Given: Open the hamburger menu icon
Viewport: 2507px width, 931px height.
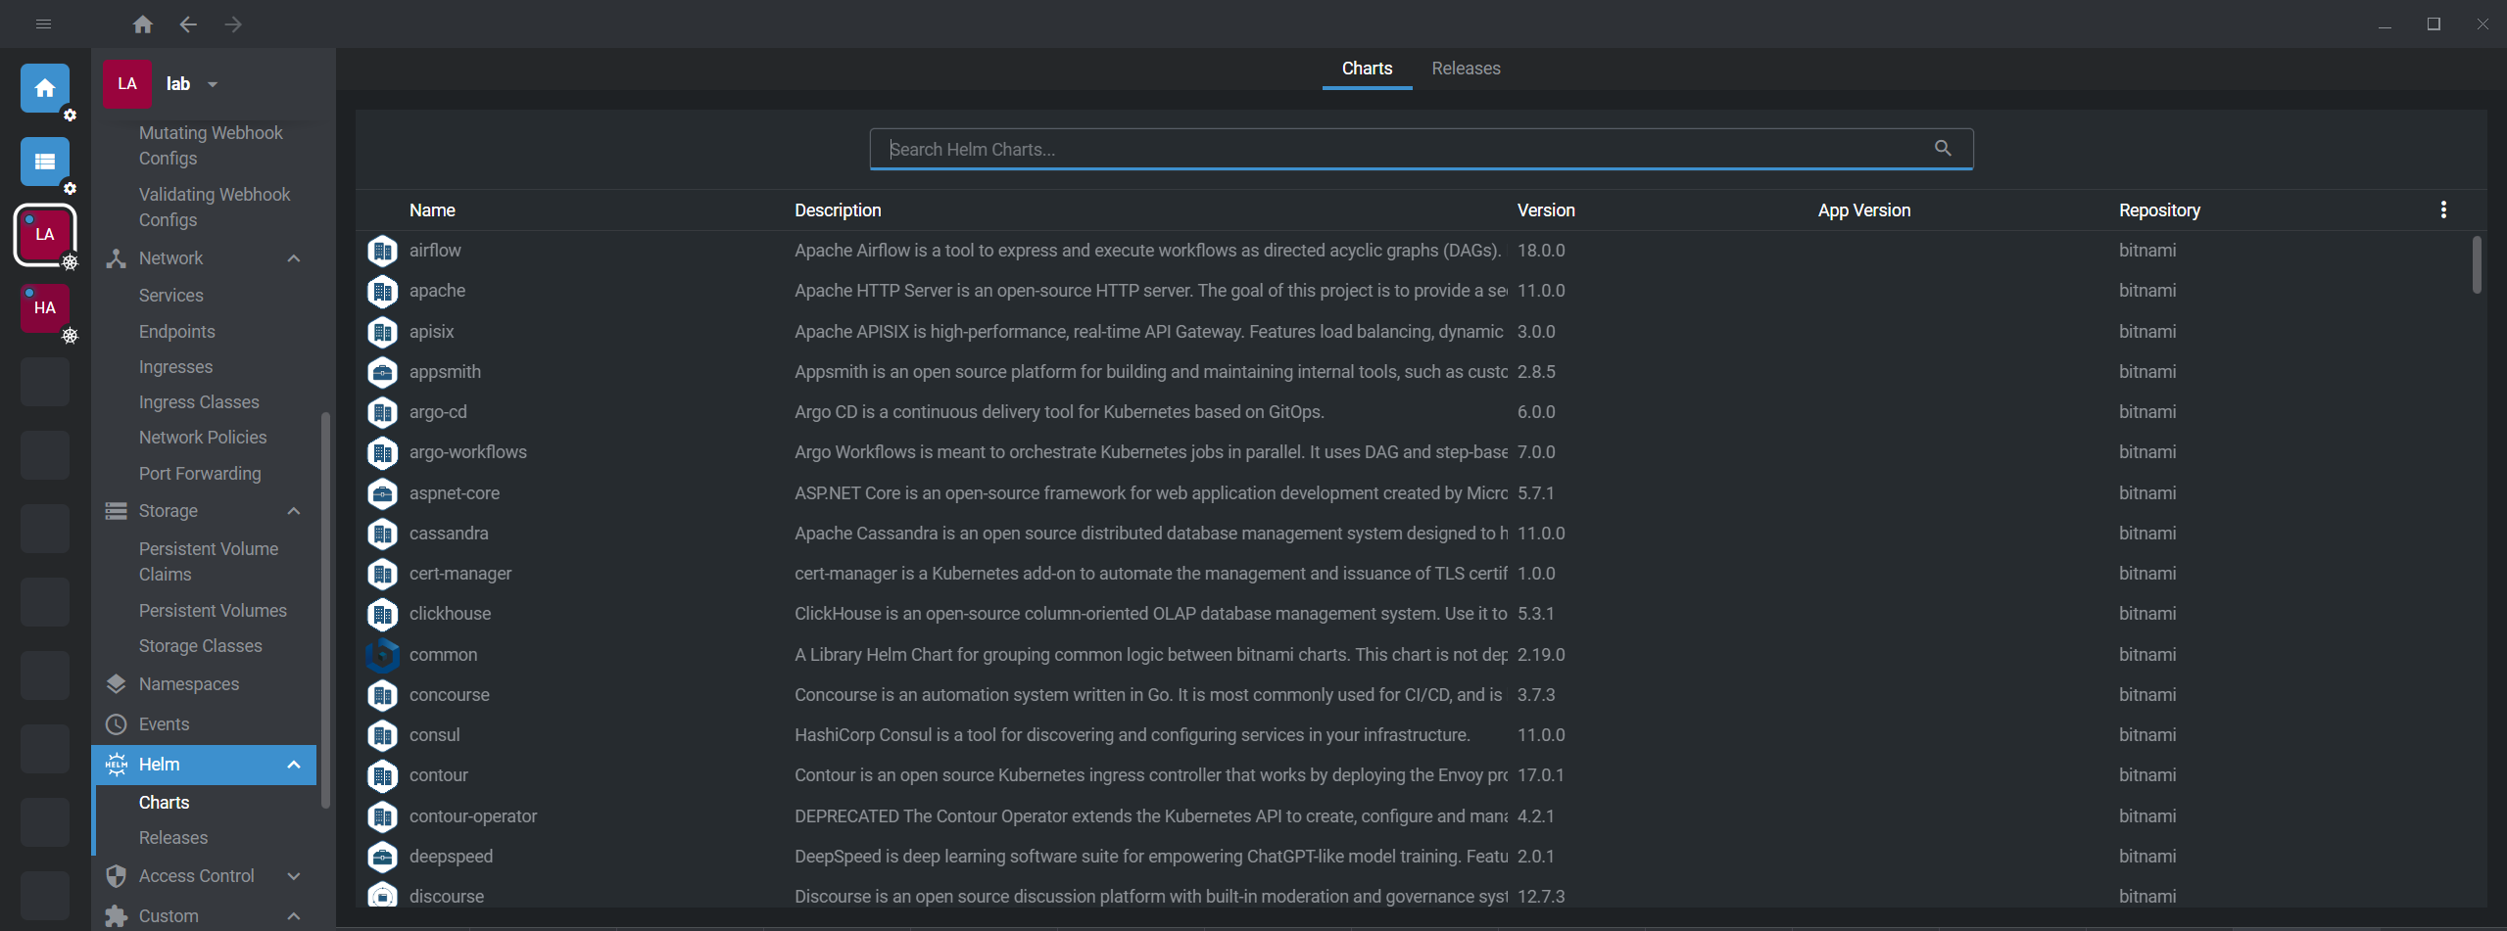Looking at the screenshot, I should pos(43,24).
